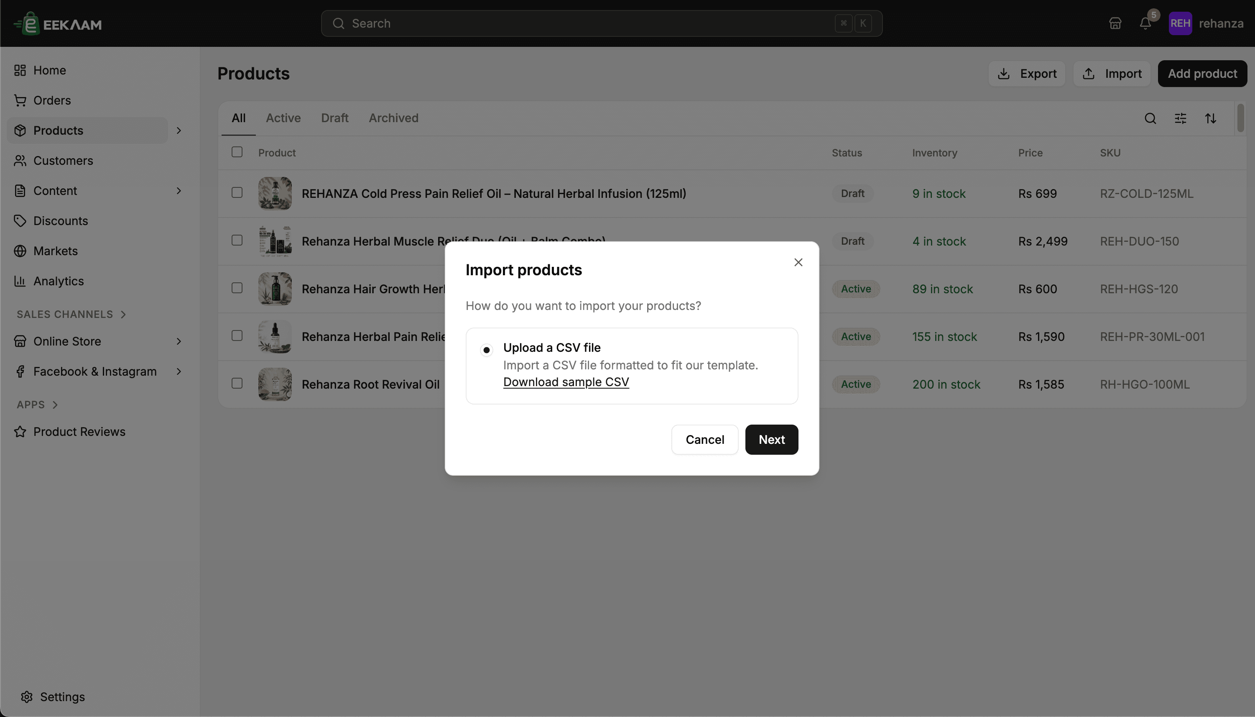1255x717 pixels.
Task: Open the notifications bell icon
Action: click(1145, 23)
